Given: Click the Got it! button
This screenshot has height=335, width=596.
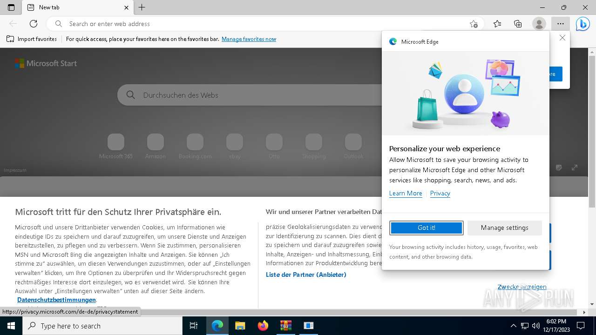Looking at the screenshot, I should pyautogui.click(x=427, y=228).
